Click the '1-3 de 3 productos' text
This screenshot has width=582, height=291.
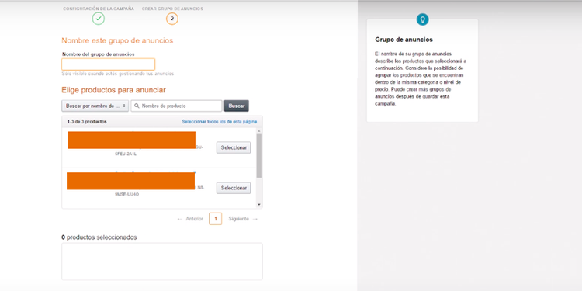pos(87,122)
